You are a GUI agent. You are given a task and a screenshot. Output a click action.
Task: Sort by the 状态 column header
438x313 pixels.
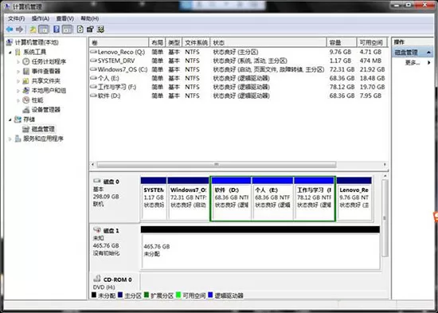[x=268, y=42]
